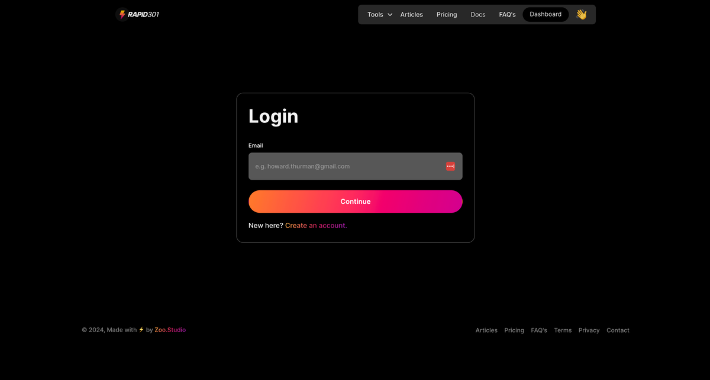Click the red password manager icon in Email field
Viewport: 710px width, 380px height.
(x=450, y=166)
